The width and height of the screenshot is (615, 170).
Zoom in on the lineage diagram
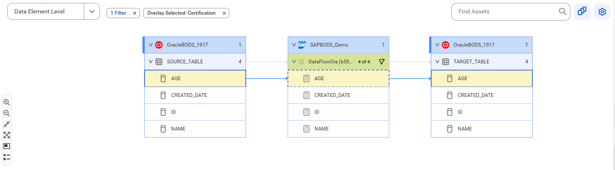tap(6, 102)
